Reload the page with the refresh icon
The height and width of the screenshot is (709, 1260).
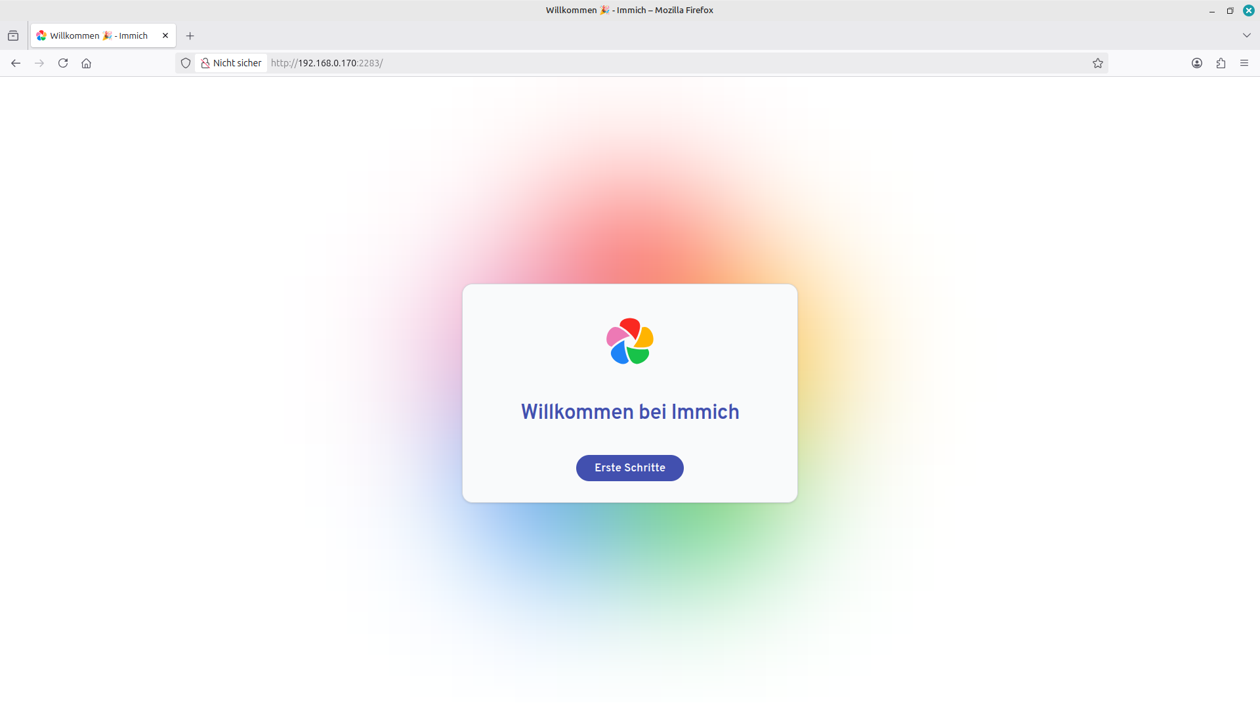coord(63,63)
